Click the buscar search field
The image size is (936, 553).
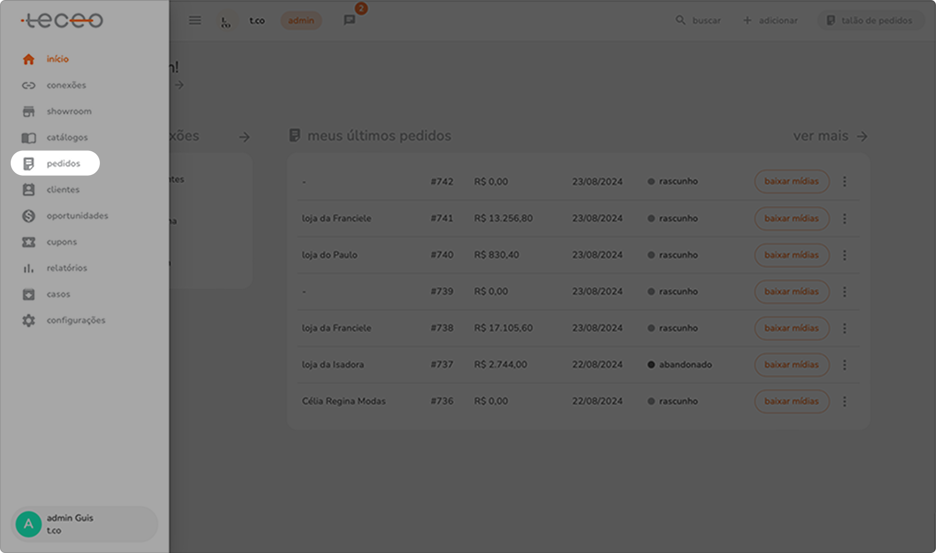point(698,21)
